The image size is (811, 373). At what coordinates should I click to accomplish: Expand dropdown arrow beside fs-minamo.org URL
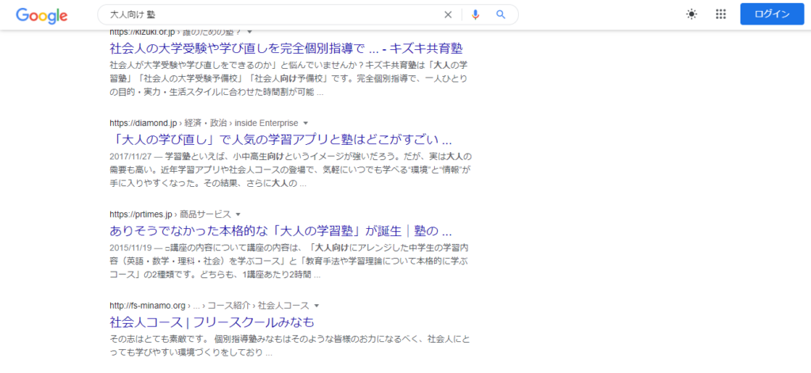(x=316, y=305)
